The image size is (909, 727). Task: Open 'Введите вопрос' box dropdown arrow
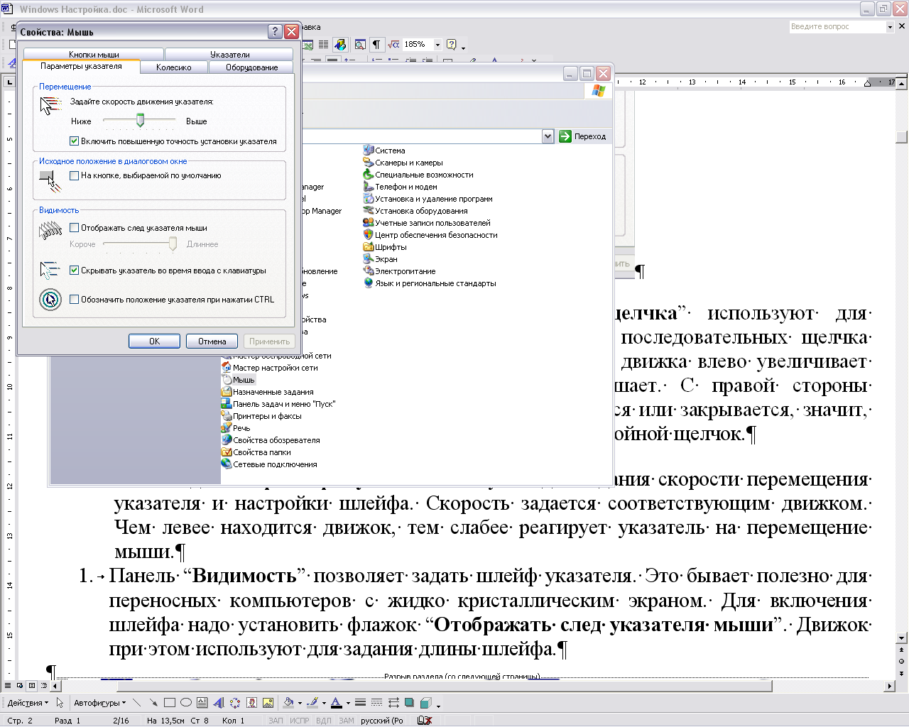click(890, 27)
